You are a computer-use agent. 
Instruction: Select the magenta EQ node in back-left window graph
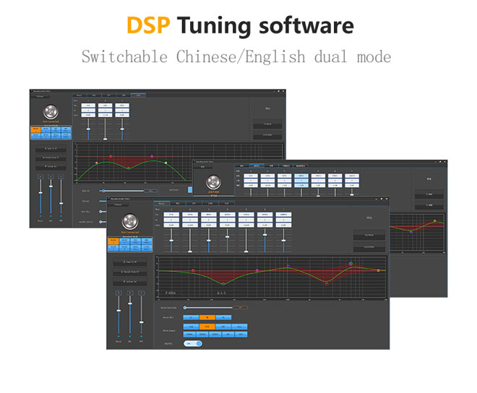(x=152, y=156)
